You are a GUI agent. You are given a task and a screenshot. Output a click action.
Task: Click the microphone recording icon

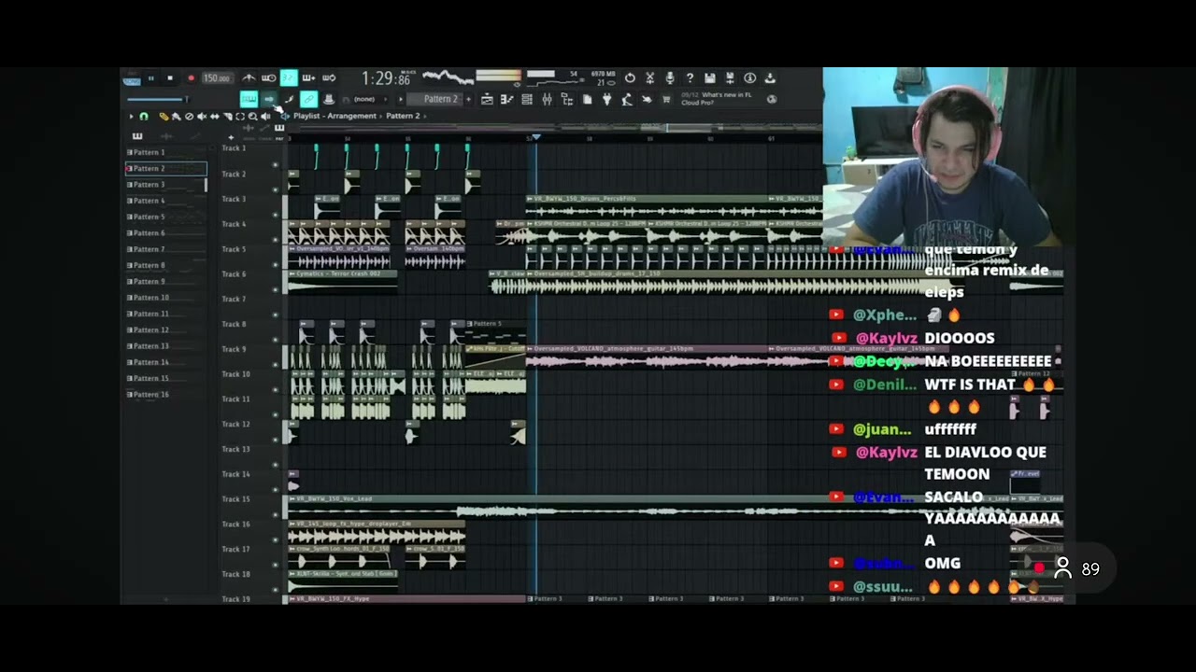[x=670, y=78]
